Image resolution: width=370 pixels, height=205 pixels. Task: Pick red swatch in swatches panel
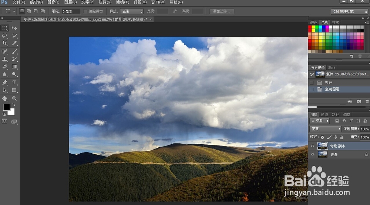pos(310,27)
